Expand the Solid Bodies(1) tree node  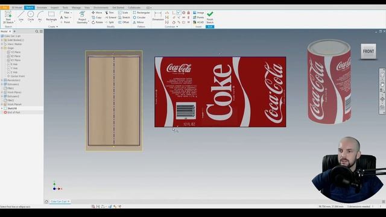[x=2, y=40]
